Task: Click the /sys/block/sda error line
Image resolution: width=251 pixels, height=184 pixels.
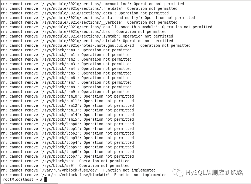Action: tap(65, 161)
